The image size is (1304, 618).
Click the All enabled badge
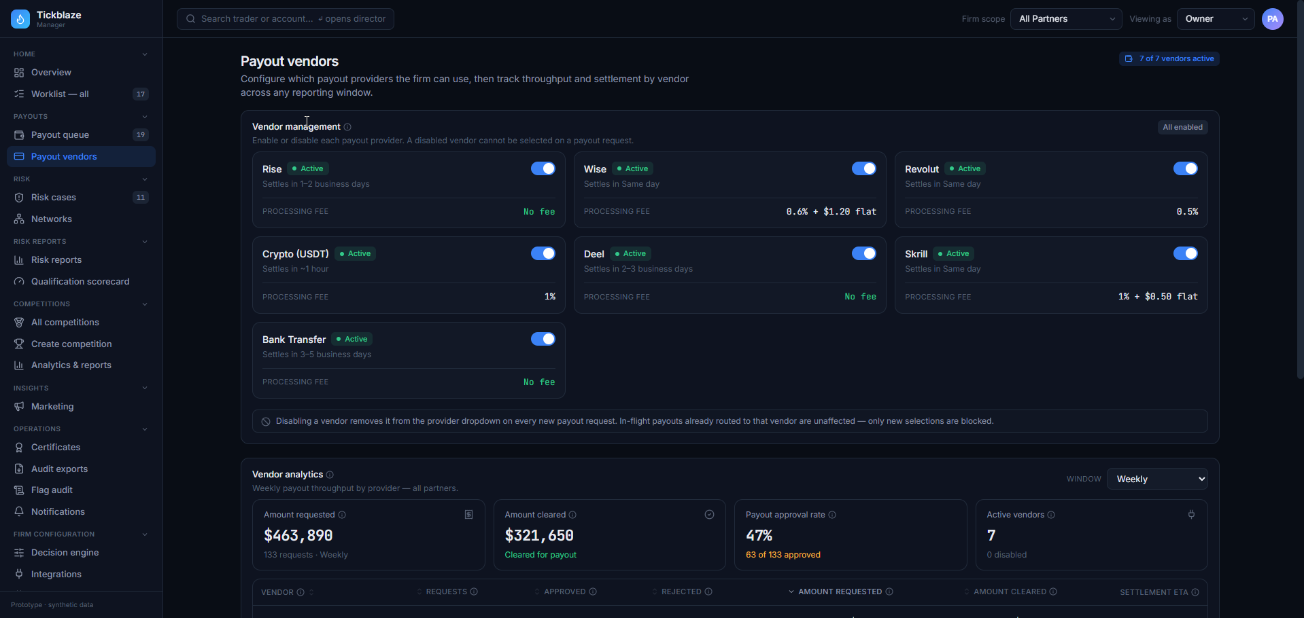point(1182,127)
